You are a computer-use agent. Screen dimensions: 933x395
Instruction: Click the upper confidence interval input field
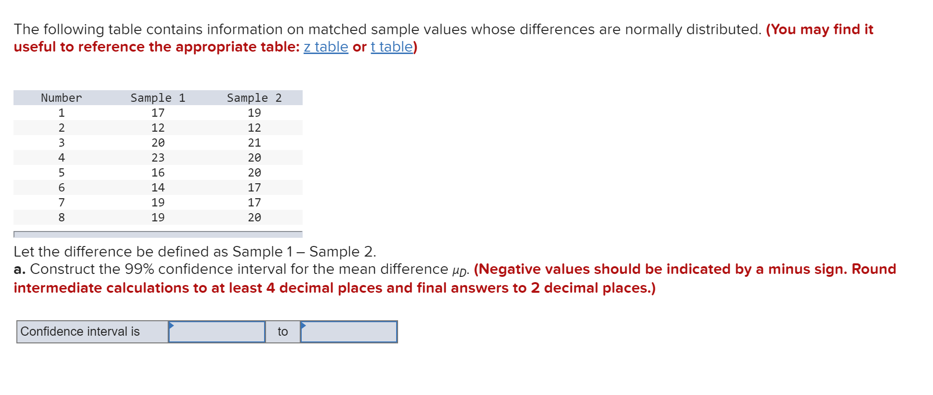pos(349,332)
